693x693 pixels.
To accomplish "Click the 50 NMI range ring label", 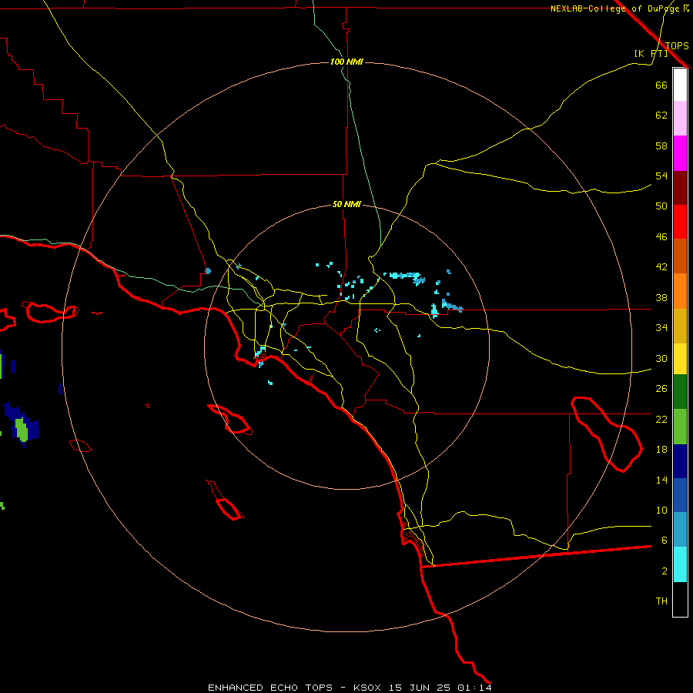I will point(346,204).
